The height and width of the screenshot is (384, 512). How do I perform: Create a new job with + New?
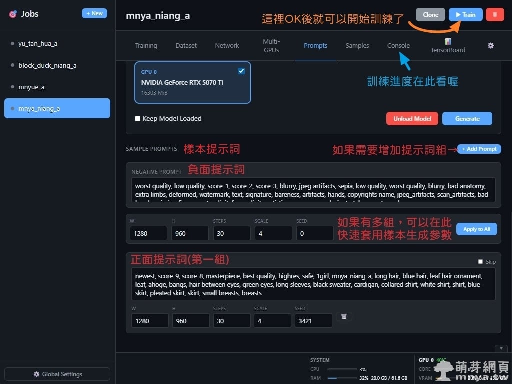tap(94, 13)
